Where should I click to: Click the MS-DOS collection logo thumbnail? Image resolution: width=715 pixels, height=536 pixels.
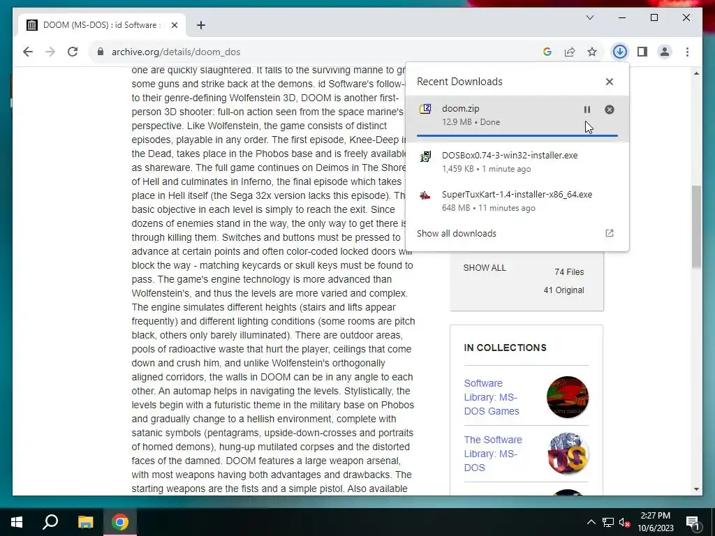[x=567, y=454]
